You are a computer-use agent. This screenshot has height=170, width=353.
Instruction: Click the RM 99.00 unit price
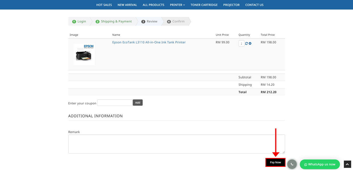[x=223, y=42]
